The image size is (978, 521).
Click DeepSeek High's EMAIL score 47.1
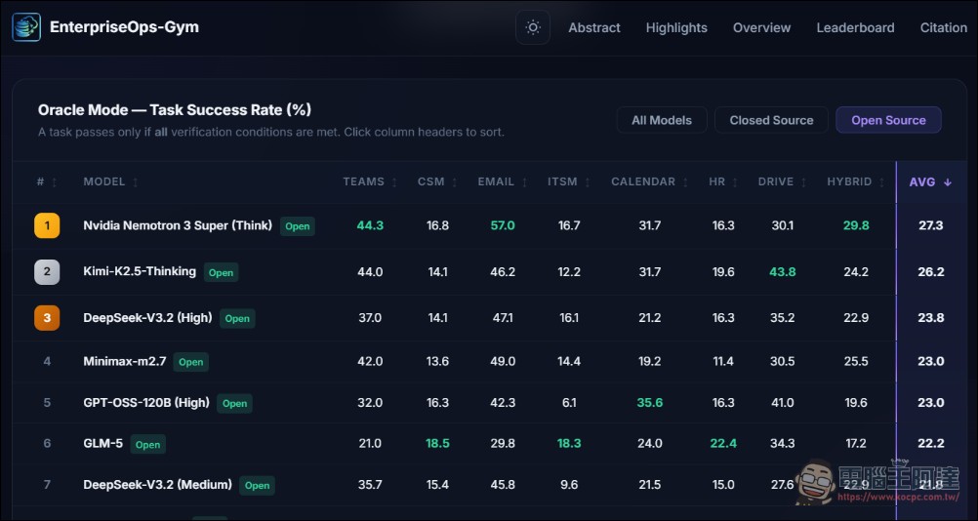pyautogui.click(x=503, y=318)
